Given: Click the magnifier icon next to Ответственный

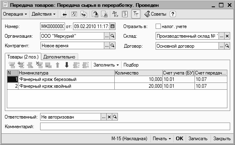Looking at the screenshot, I should 115,117.
